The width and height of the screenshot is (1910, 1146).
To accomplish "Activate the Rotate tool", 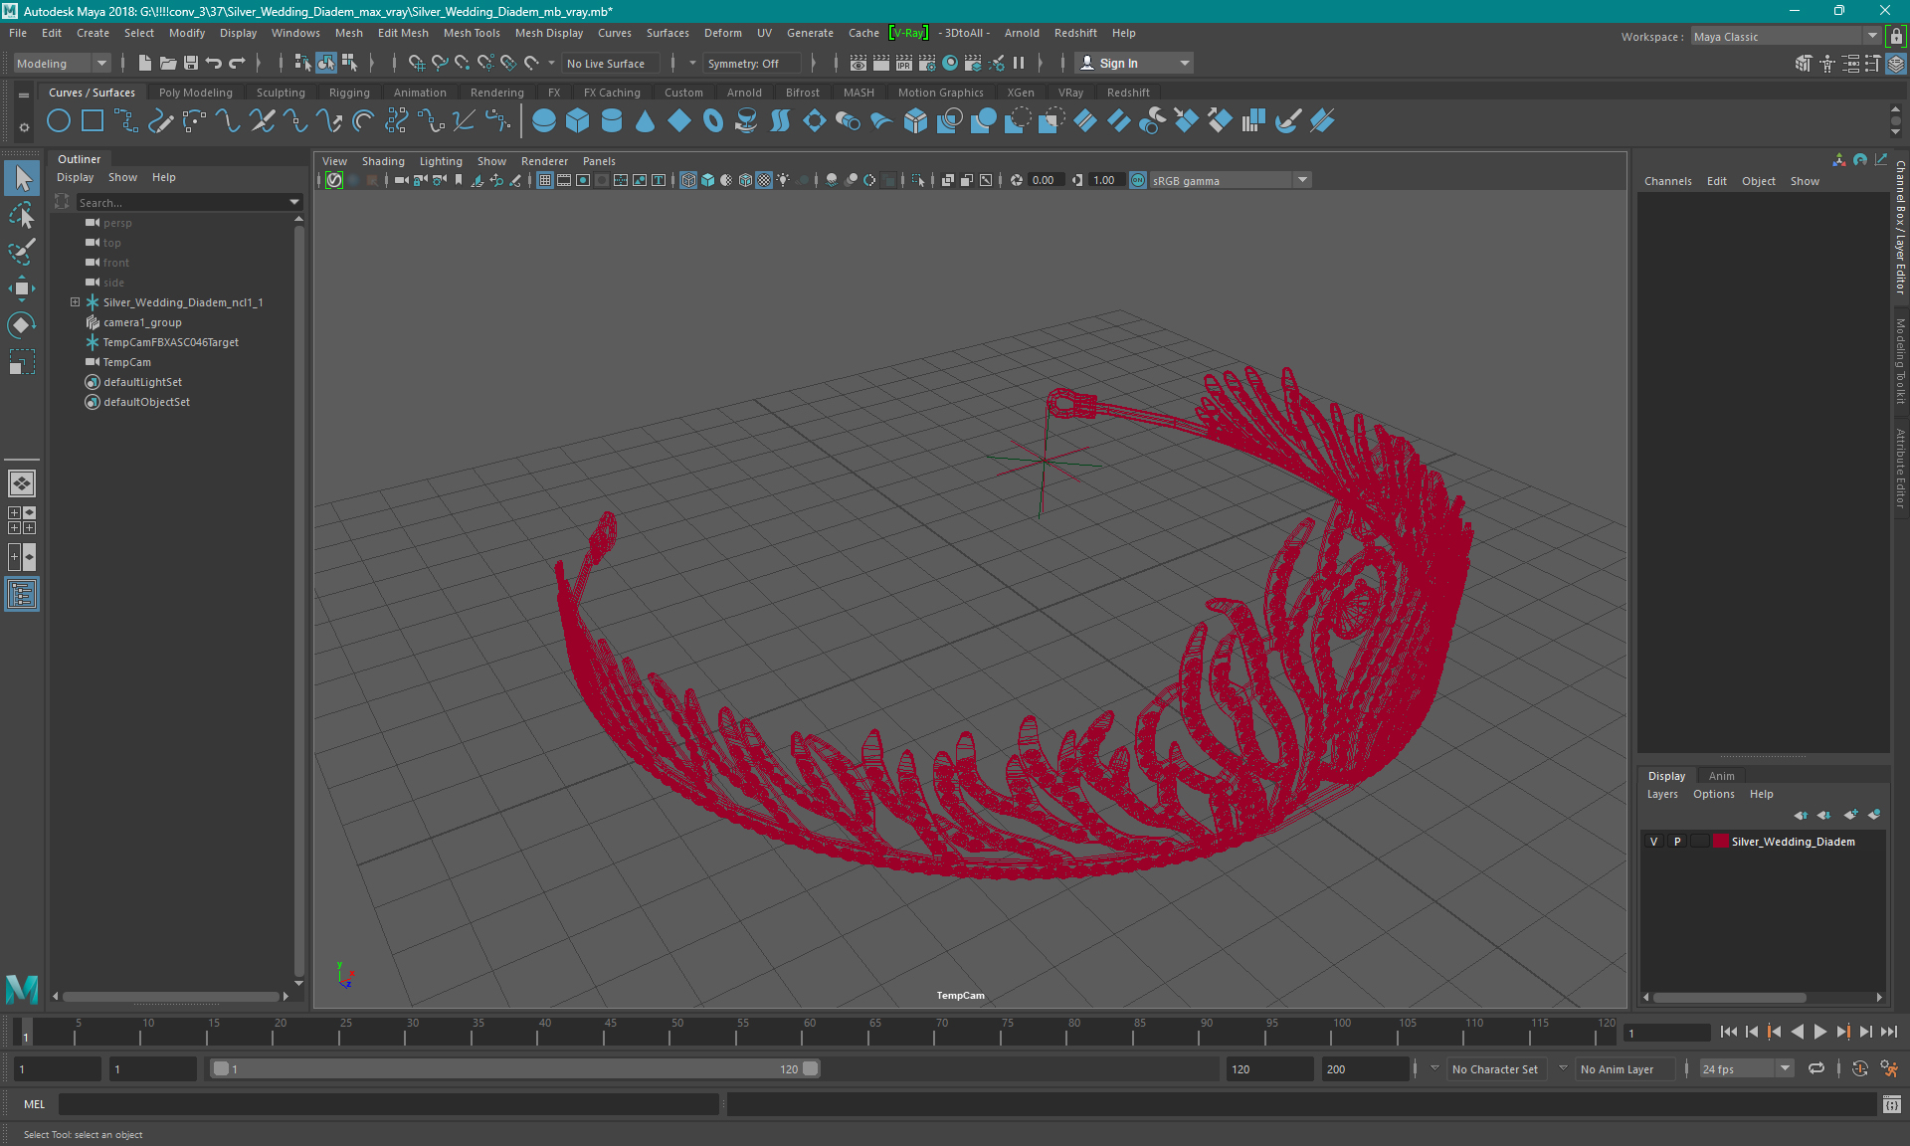I will [22, 325].
